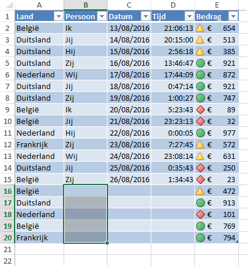This screenshot has width=247, height=266.
Task: Click the yellow triangle icon beside 654
Action: (x=200, y=29)
